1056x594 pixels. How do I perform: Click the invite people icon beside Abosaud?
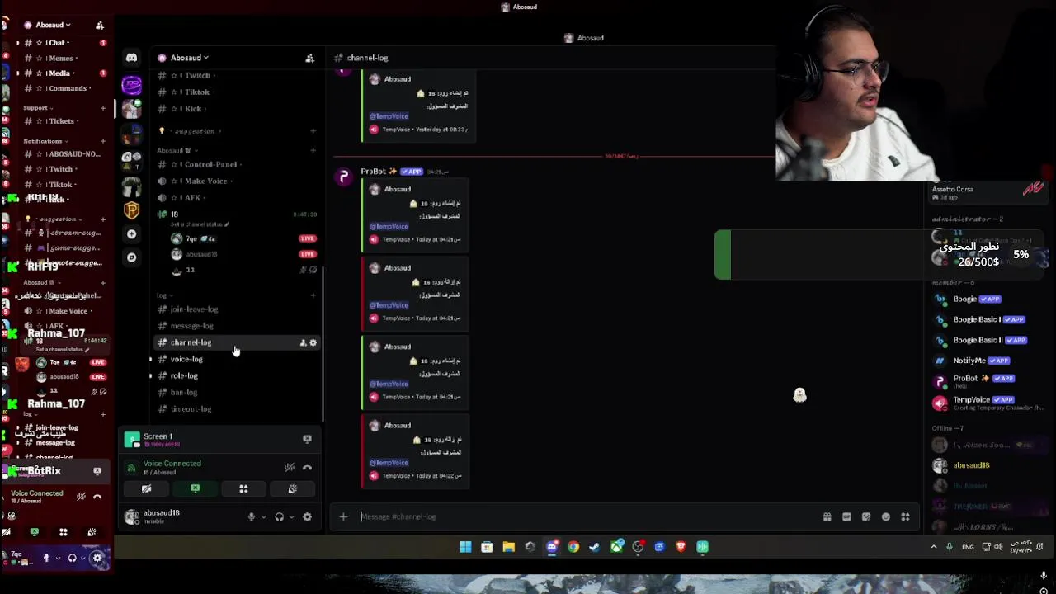(309, 58)
